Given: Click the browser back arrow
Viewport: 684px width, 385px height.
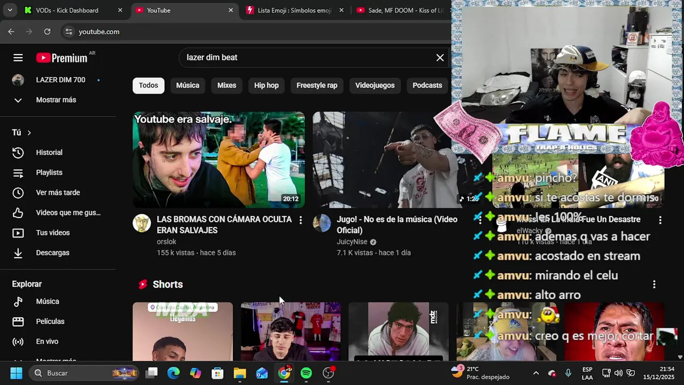Looking at the screenshot, I should [11, 32].
